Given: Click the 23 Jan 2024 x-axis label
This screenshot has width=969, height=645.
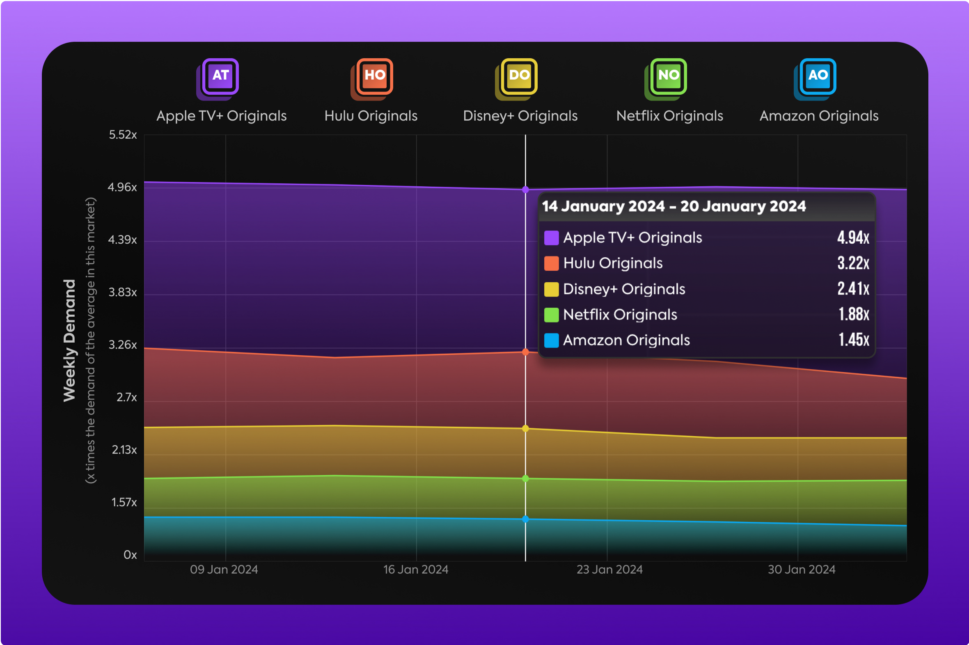Looking at the screenshot, I should [x=609, y=570].
